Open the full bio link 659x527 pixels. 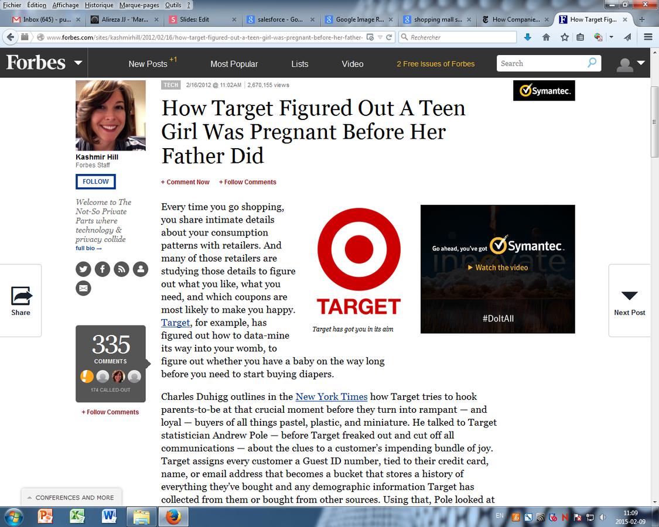point(88,248)
